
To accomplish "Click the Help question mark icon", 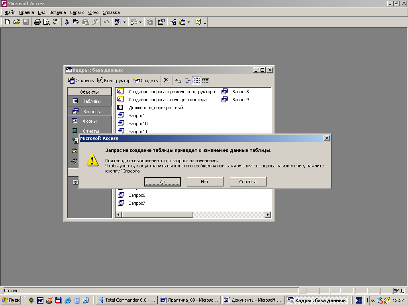I will tap(198, 22).
